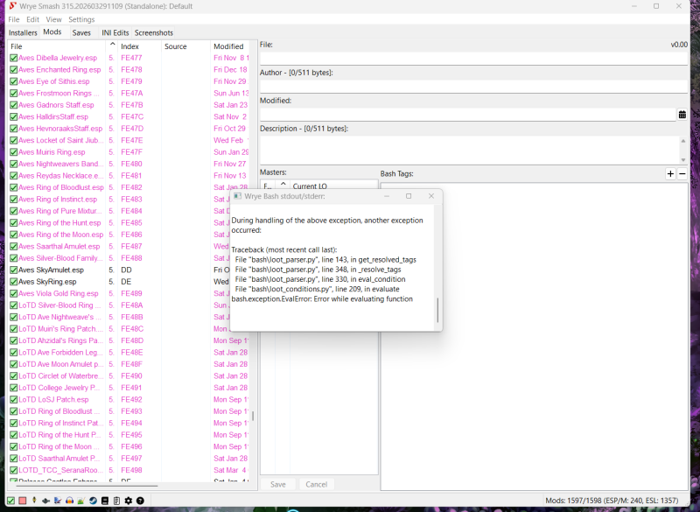Image resolution: width=700 pixels, height=512 pixels.
Task: Focus the File name input field
Action: pyautogui.click(x=473, y=58)
